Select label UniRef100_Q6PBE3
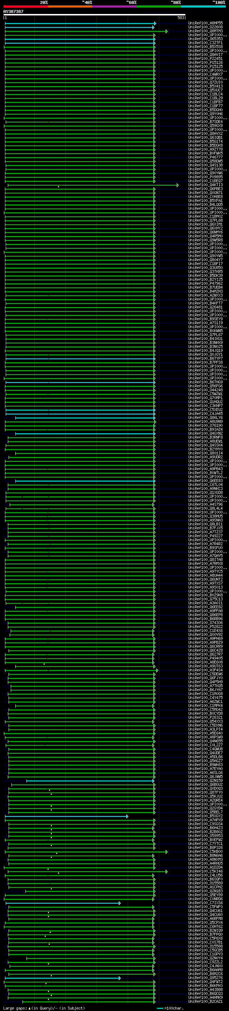 click(x=205, y=189)
